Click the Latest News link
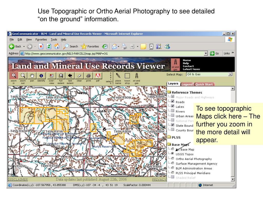The height and width of the screenshot is (197, 263). tap(191, 69)
